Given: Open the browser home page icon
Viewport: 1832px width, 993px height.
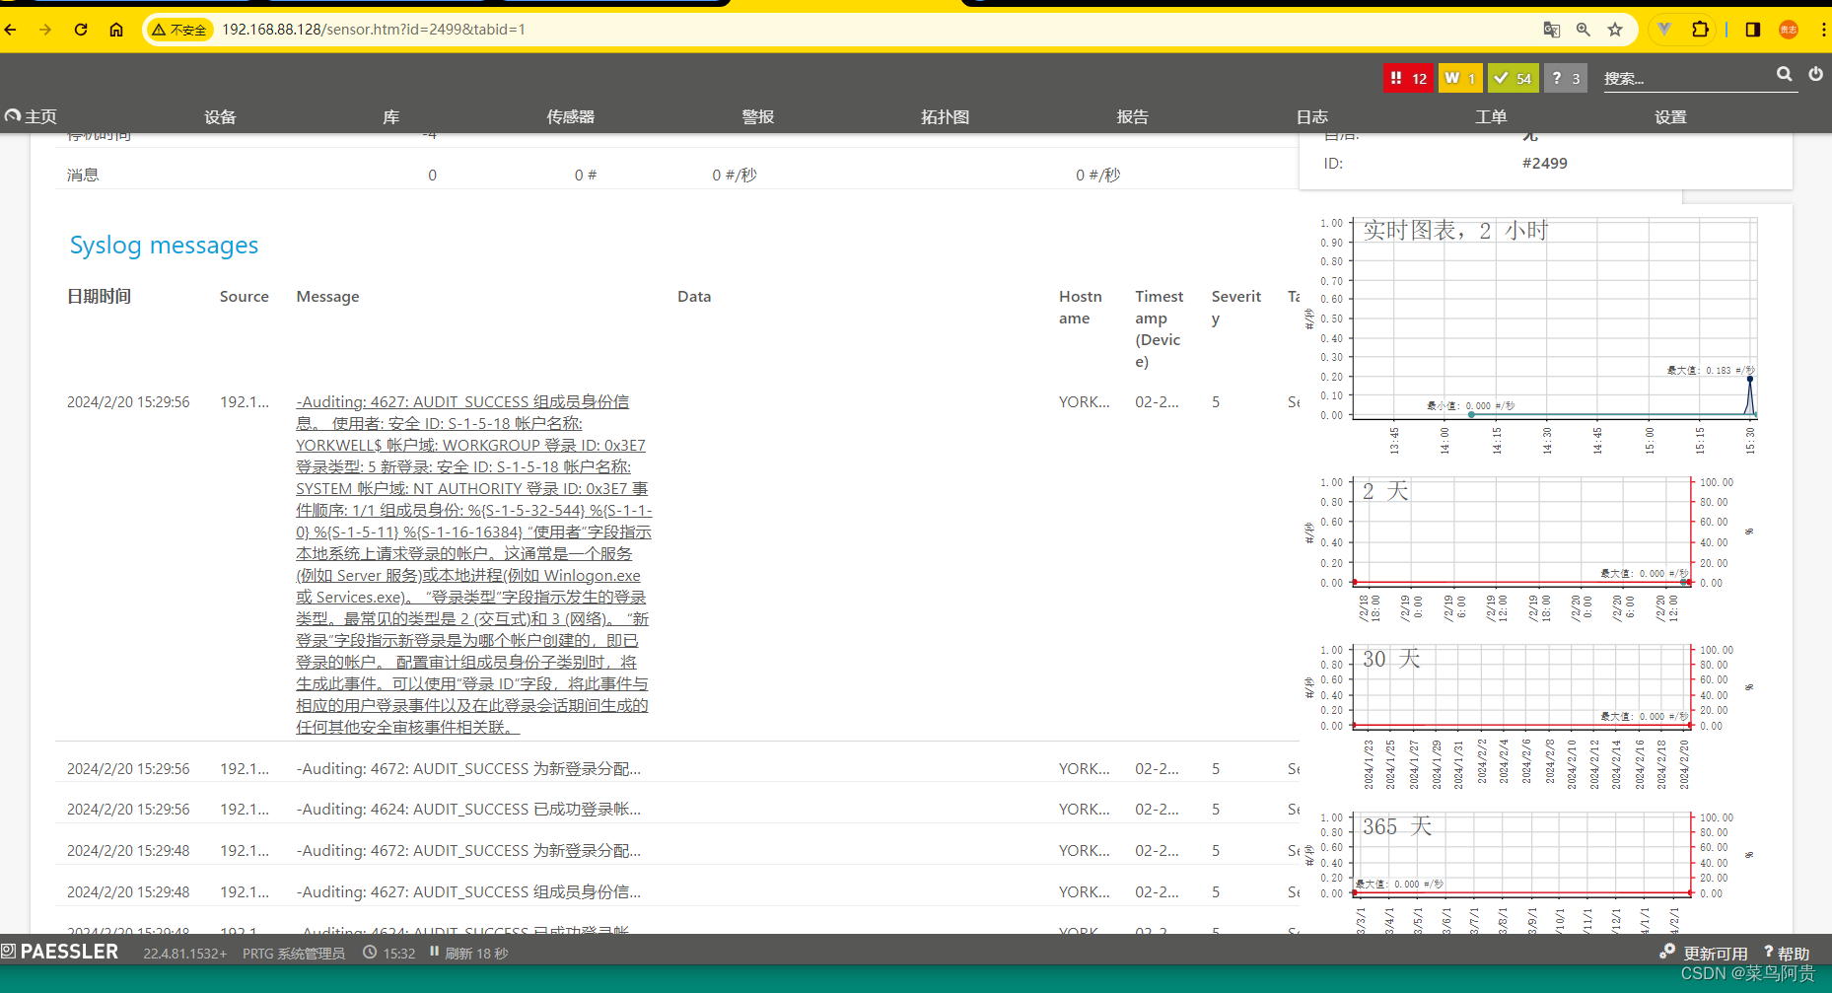Looking at the screenshot, I should (116, 30).
